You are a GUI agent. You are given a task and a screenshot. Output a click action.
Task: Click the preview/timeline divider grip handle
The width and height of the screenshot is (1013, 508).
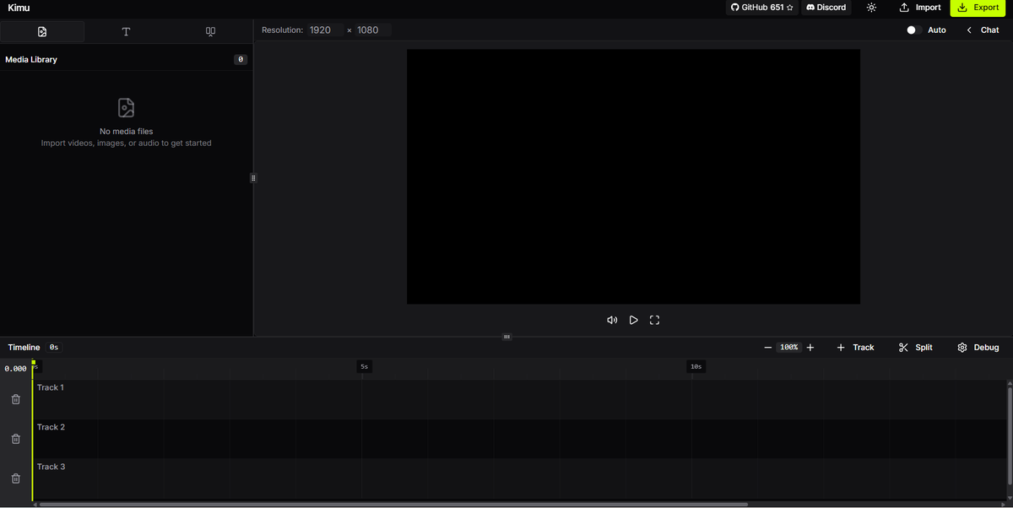[506, 337]
